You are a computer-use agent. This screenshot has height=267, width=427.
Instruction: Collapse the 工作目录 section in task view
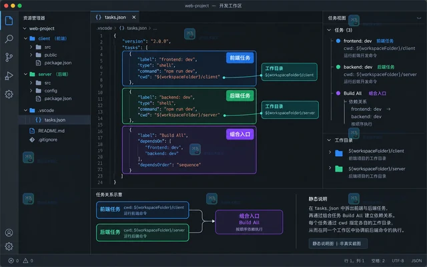[329, 140]
